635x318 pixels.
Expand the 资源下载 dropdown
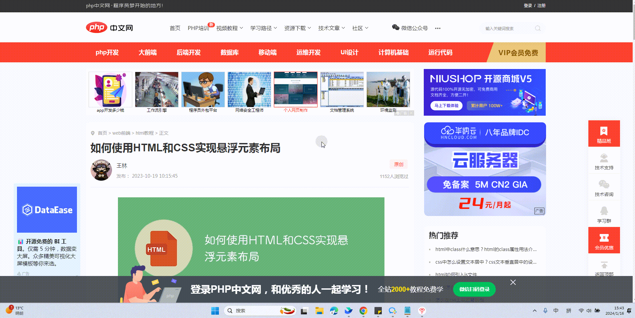(297, 28)
